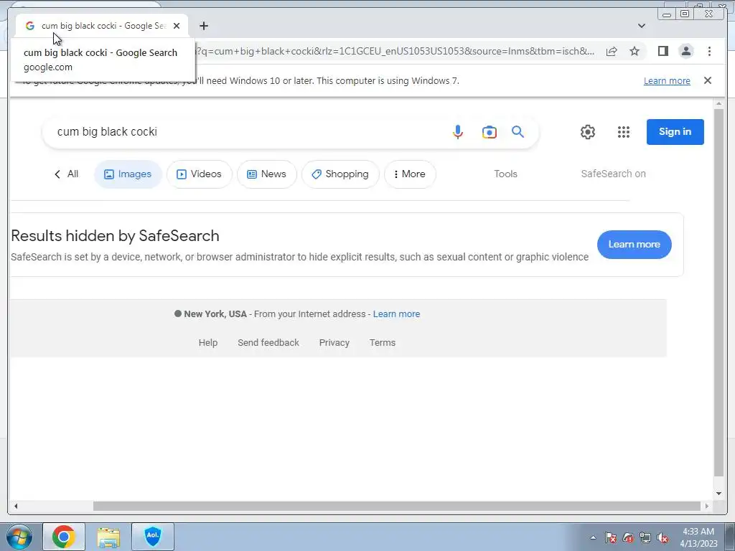
Task: Click the vertical scrollbar thumb
Action: (x=718, y=292)
